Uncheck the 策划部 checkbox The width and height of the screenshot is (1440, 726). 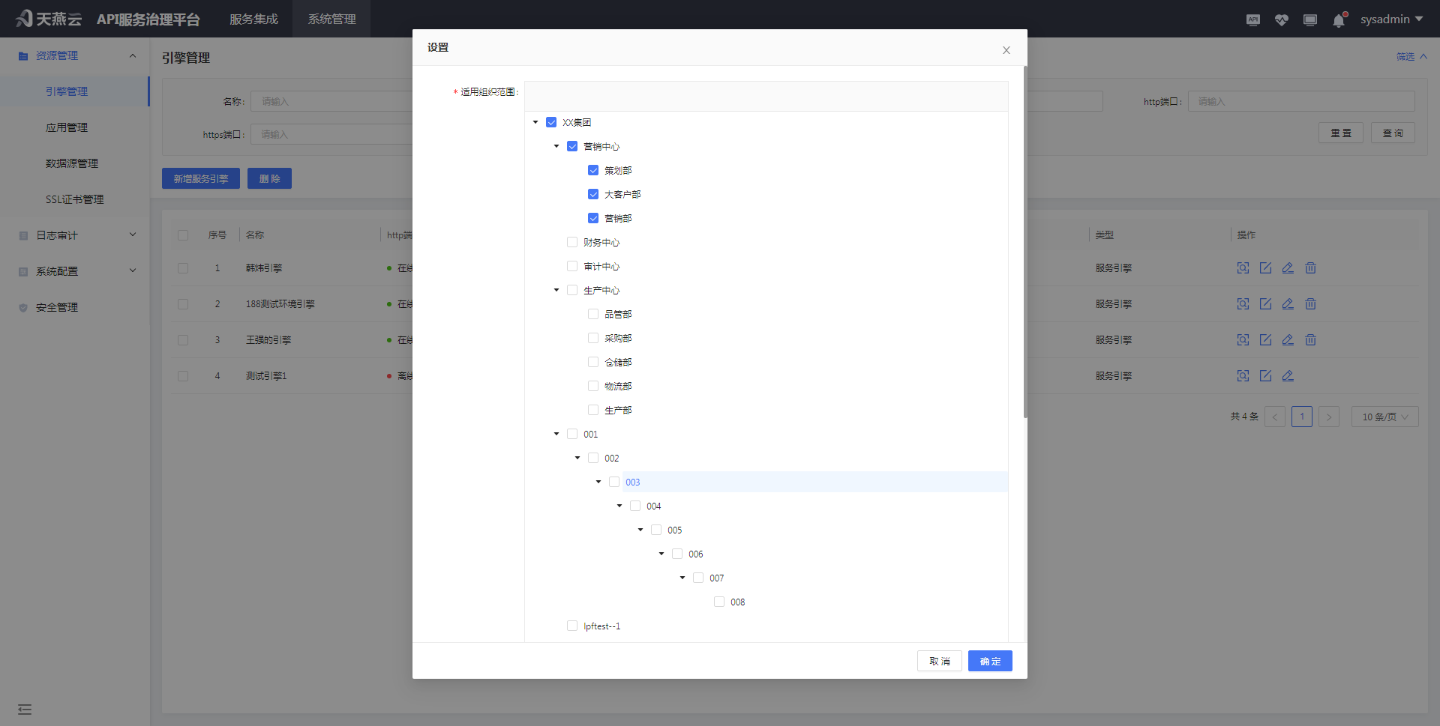[x=593, y=171]
